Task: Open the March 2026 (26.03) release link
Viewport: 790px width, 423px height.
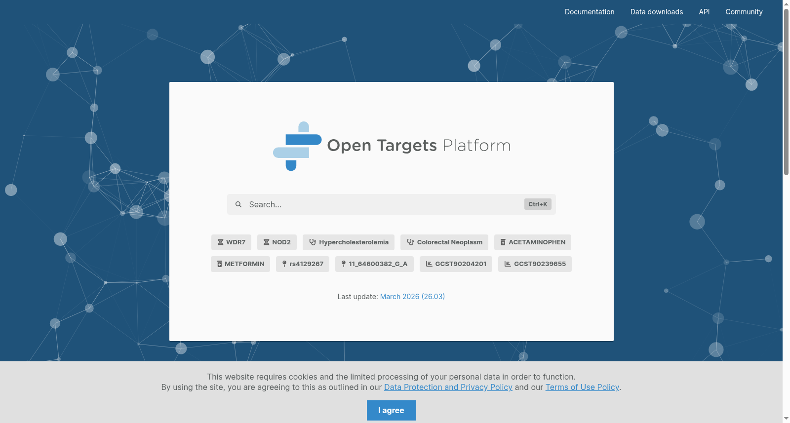Action: pyautogui.click(x=412, y=297)
